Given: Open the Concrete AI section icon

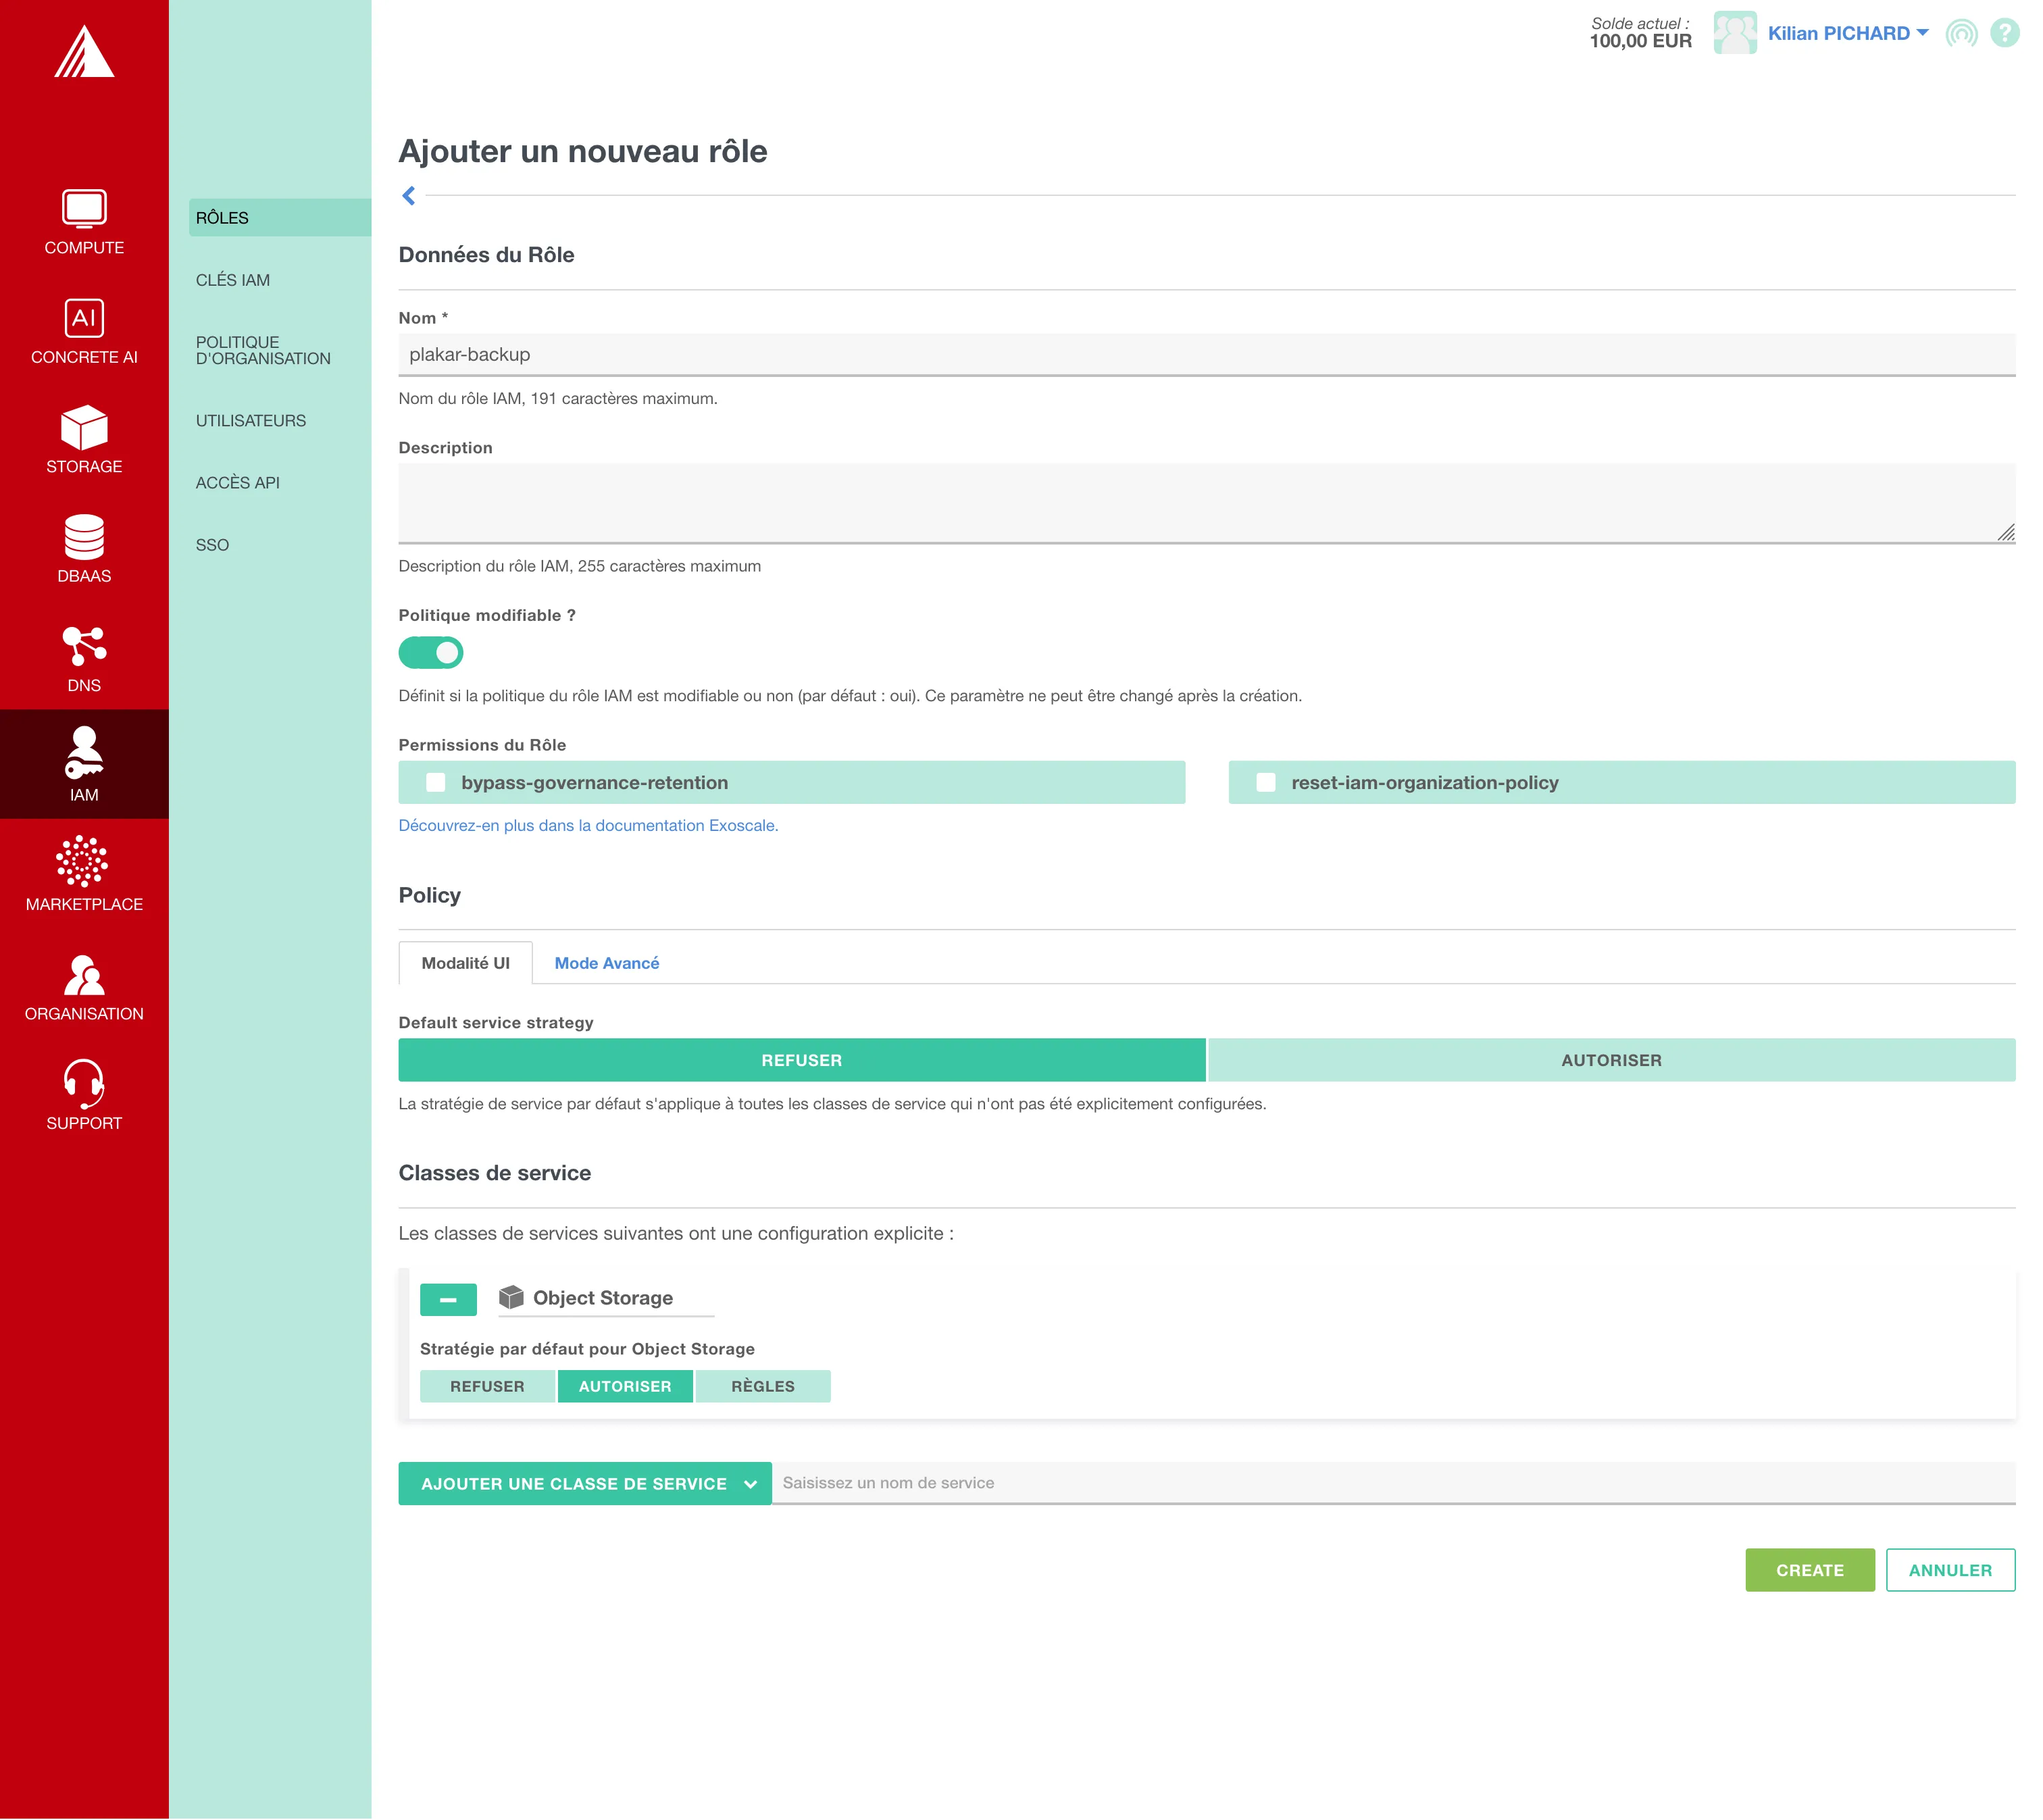Looking at the screenshot, I should tap(84, 318).
